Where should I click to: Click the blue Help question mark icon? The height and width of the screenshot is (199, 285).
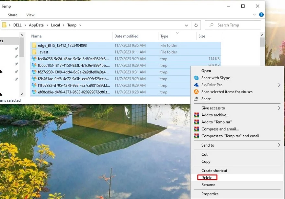click(261, 15)
